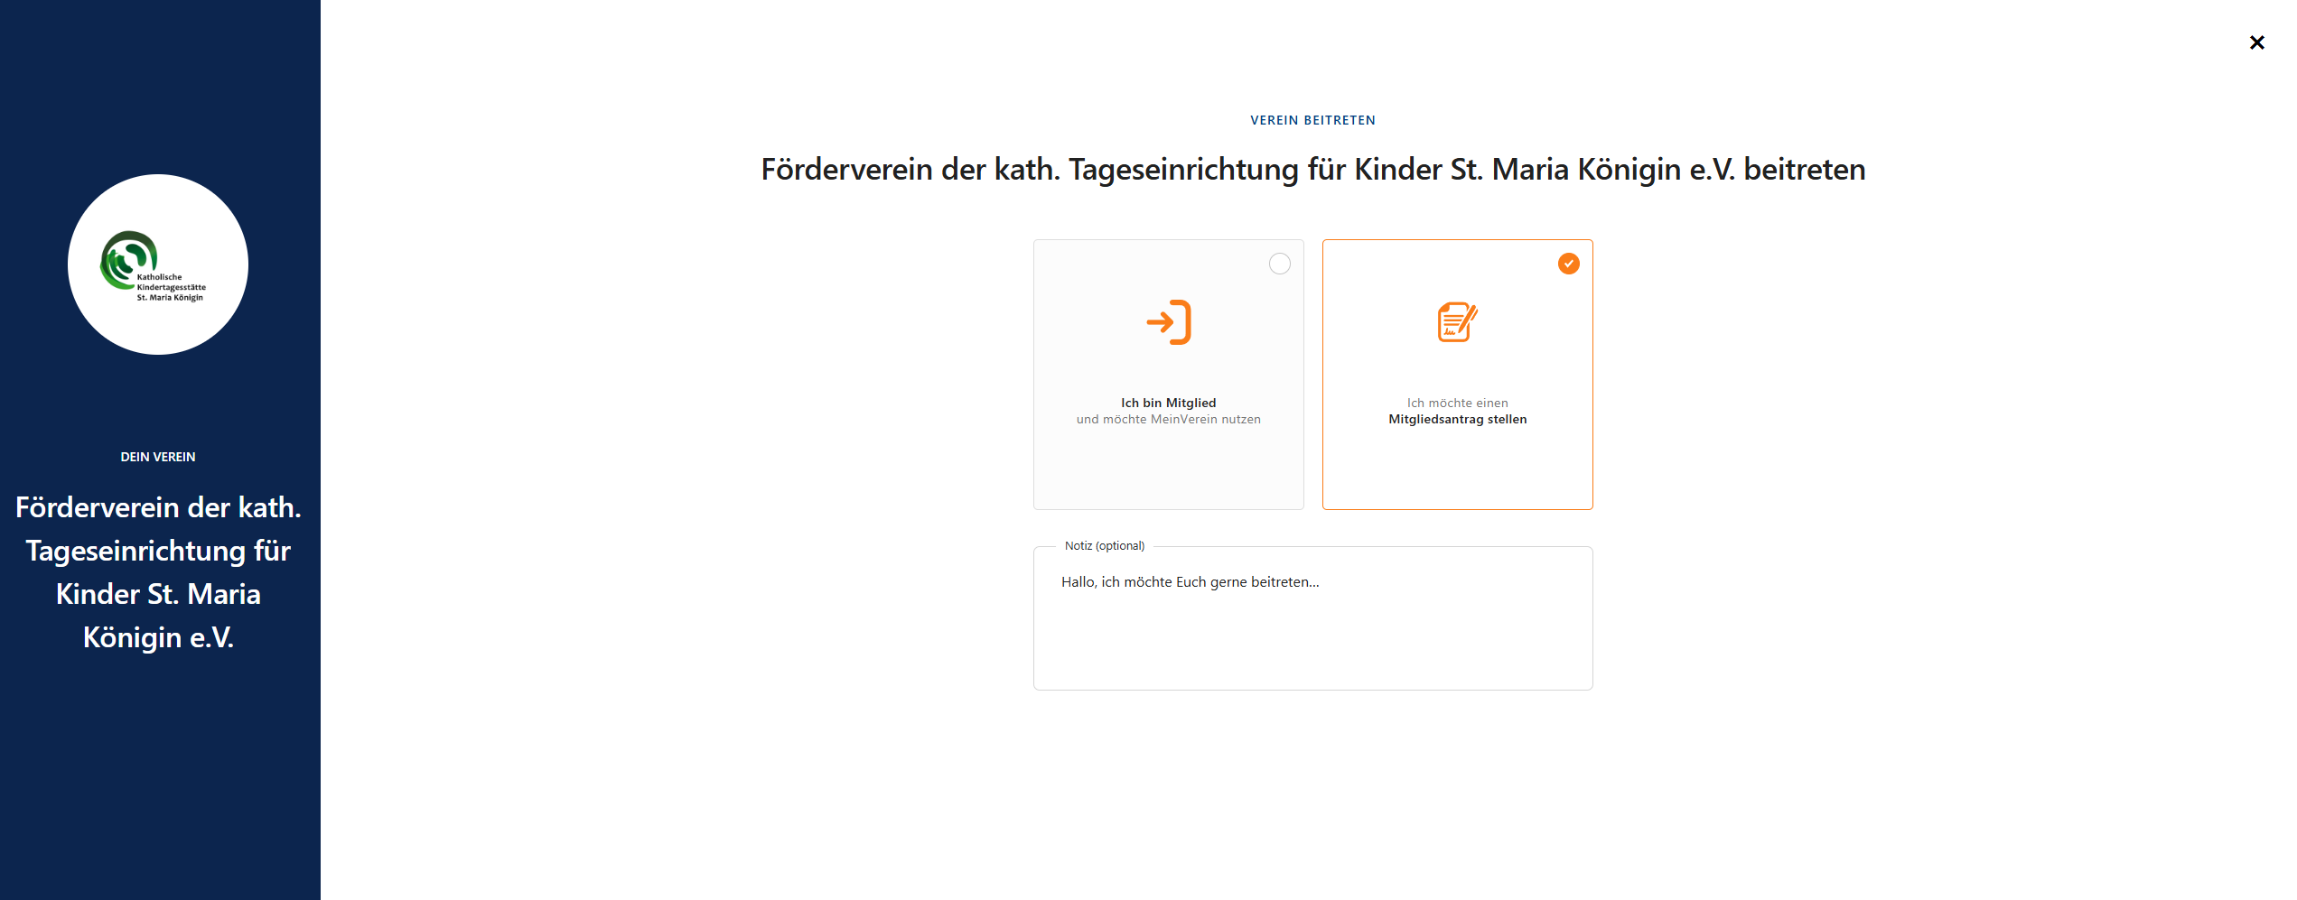2297x900 pixels.
Task: Click the 'Notiz (optional)' field label
Action: 1104,546
